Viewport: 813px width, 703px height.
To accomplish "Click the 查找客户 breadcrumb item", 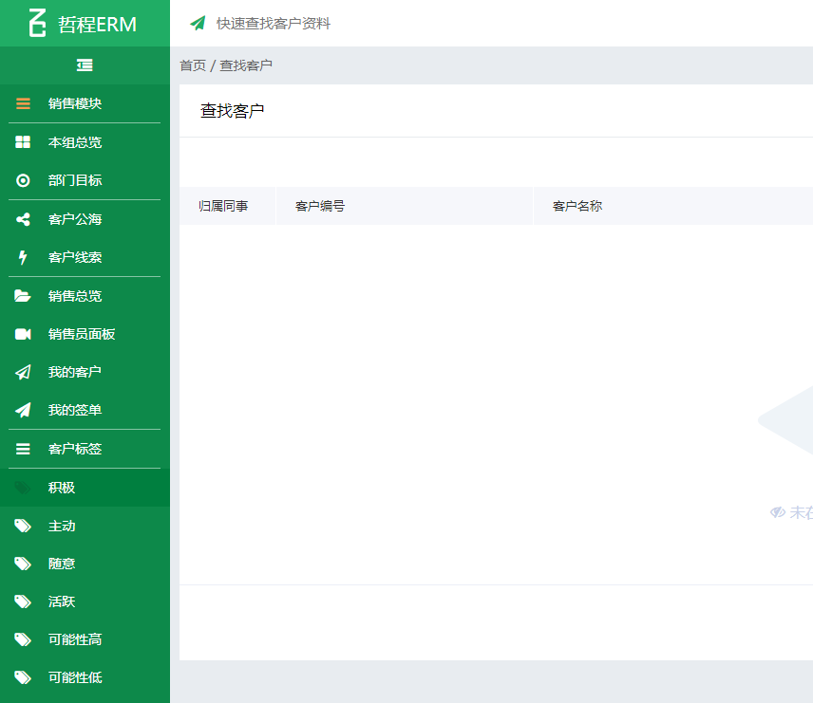I will pyautogui.click(x=246, y=65).
